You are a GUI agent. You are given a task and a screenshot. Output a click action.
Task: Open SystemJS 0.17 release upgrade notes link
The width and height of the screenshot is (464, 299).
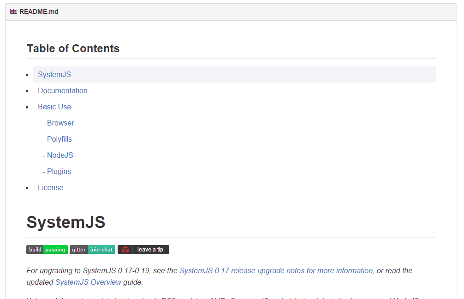click(x=276, y=270)
